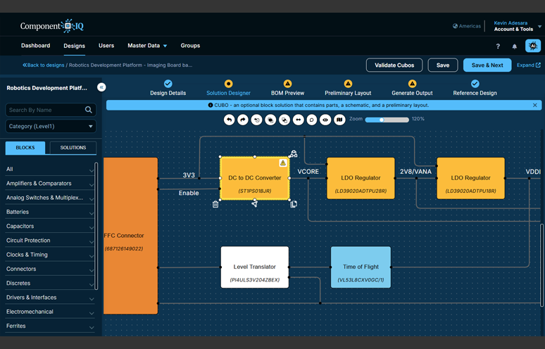Go to Dashboard
This screenshot has width=545, height=349.
35,46
